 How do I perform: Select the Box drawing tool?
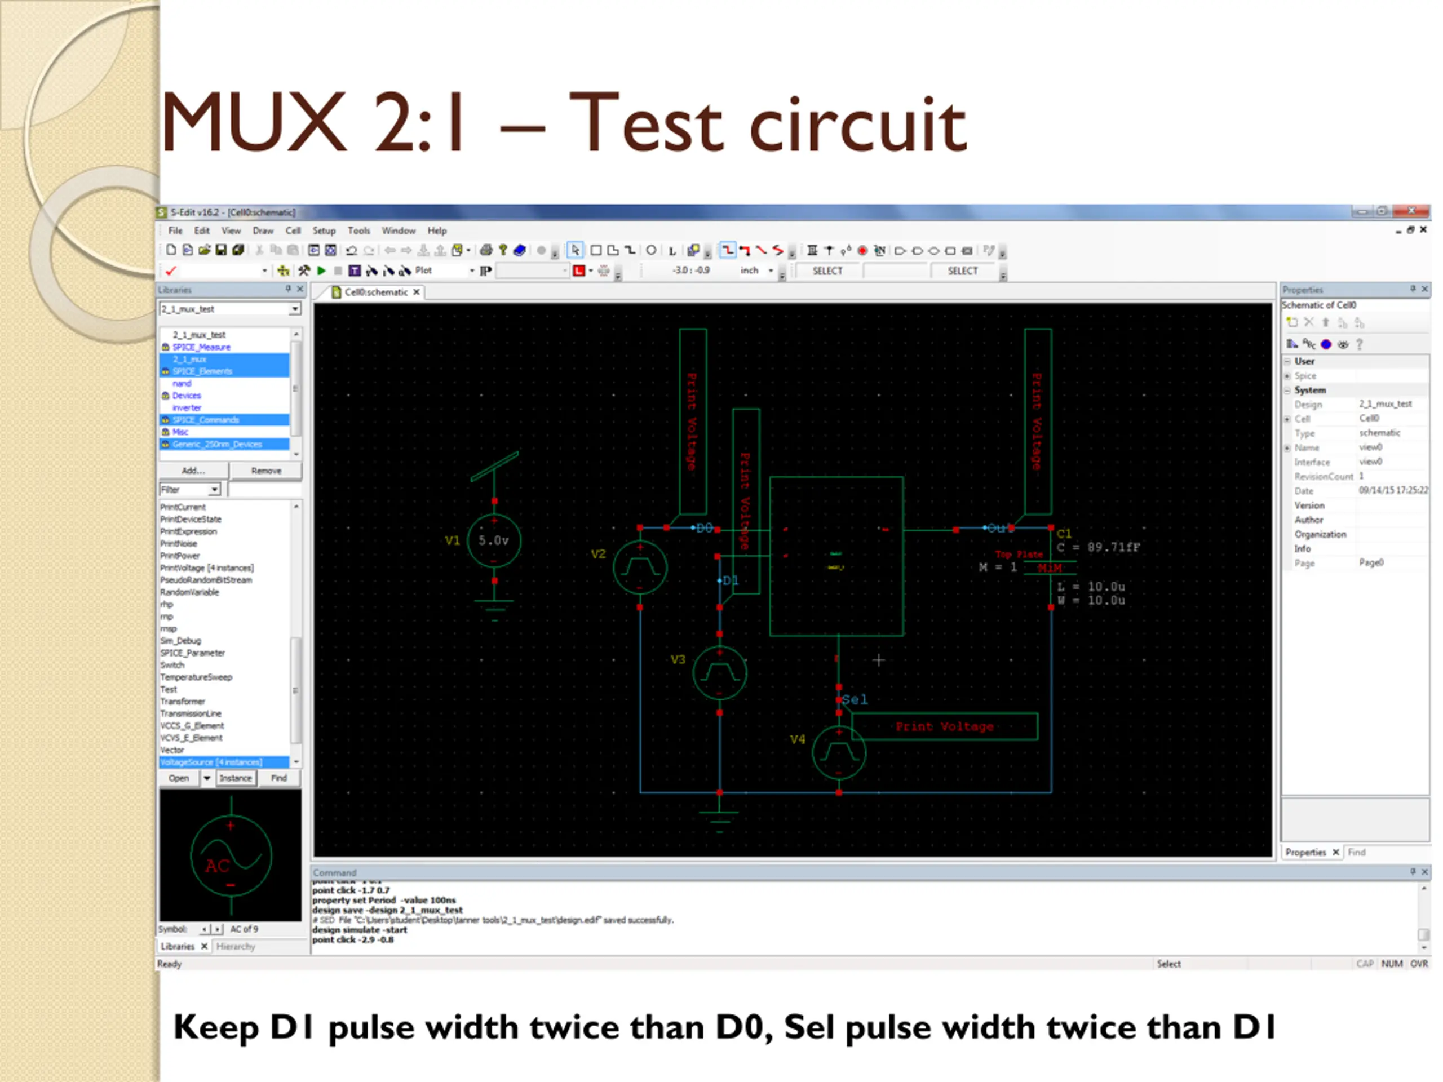tap(596, 250)
